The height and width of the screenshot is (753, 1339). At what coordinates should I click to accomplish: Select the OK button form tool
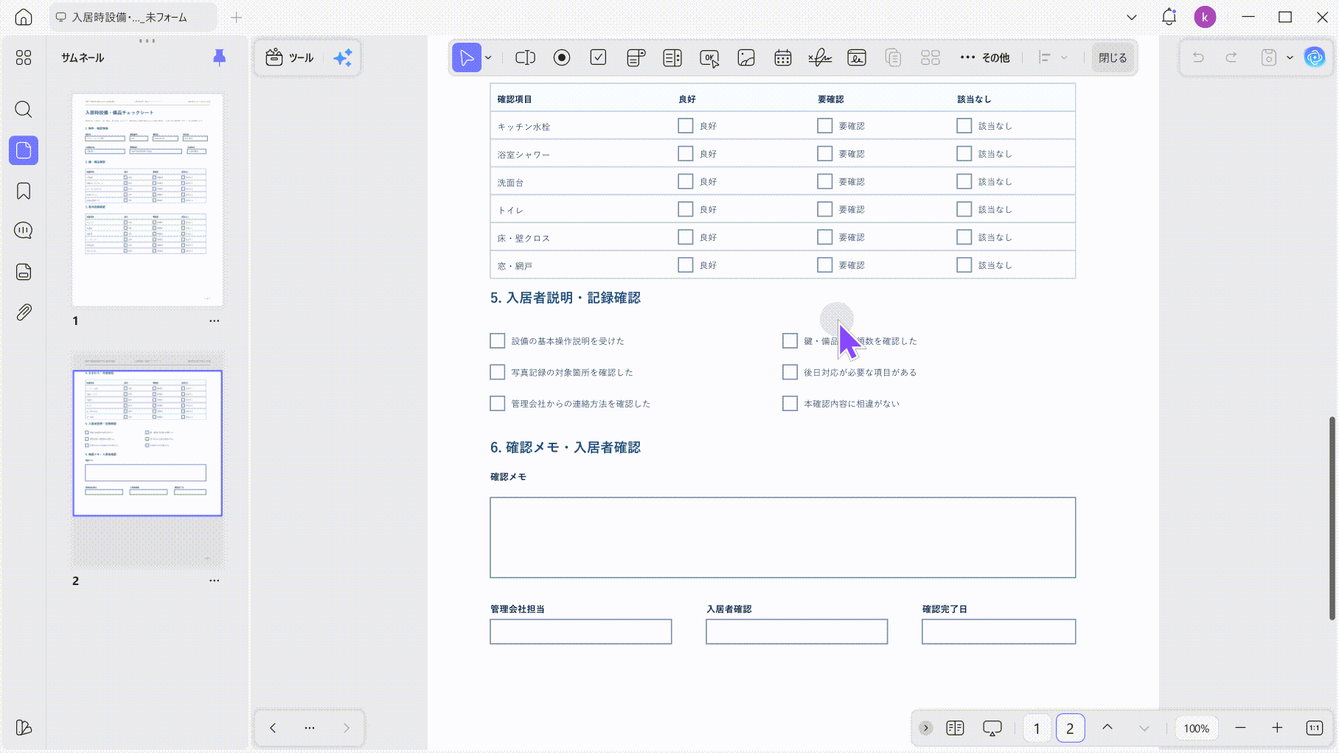coord(709,57)
